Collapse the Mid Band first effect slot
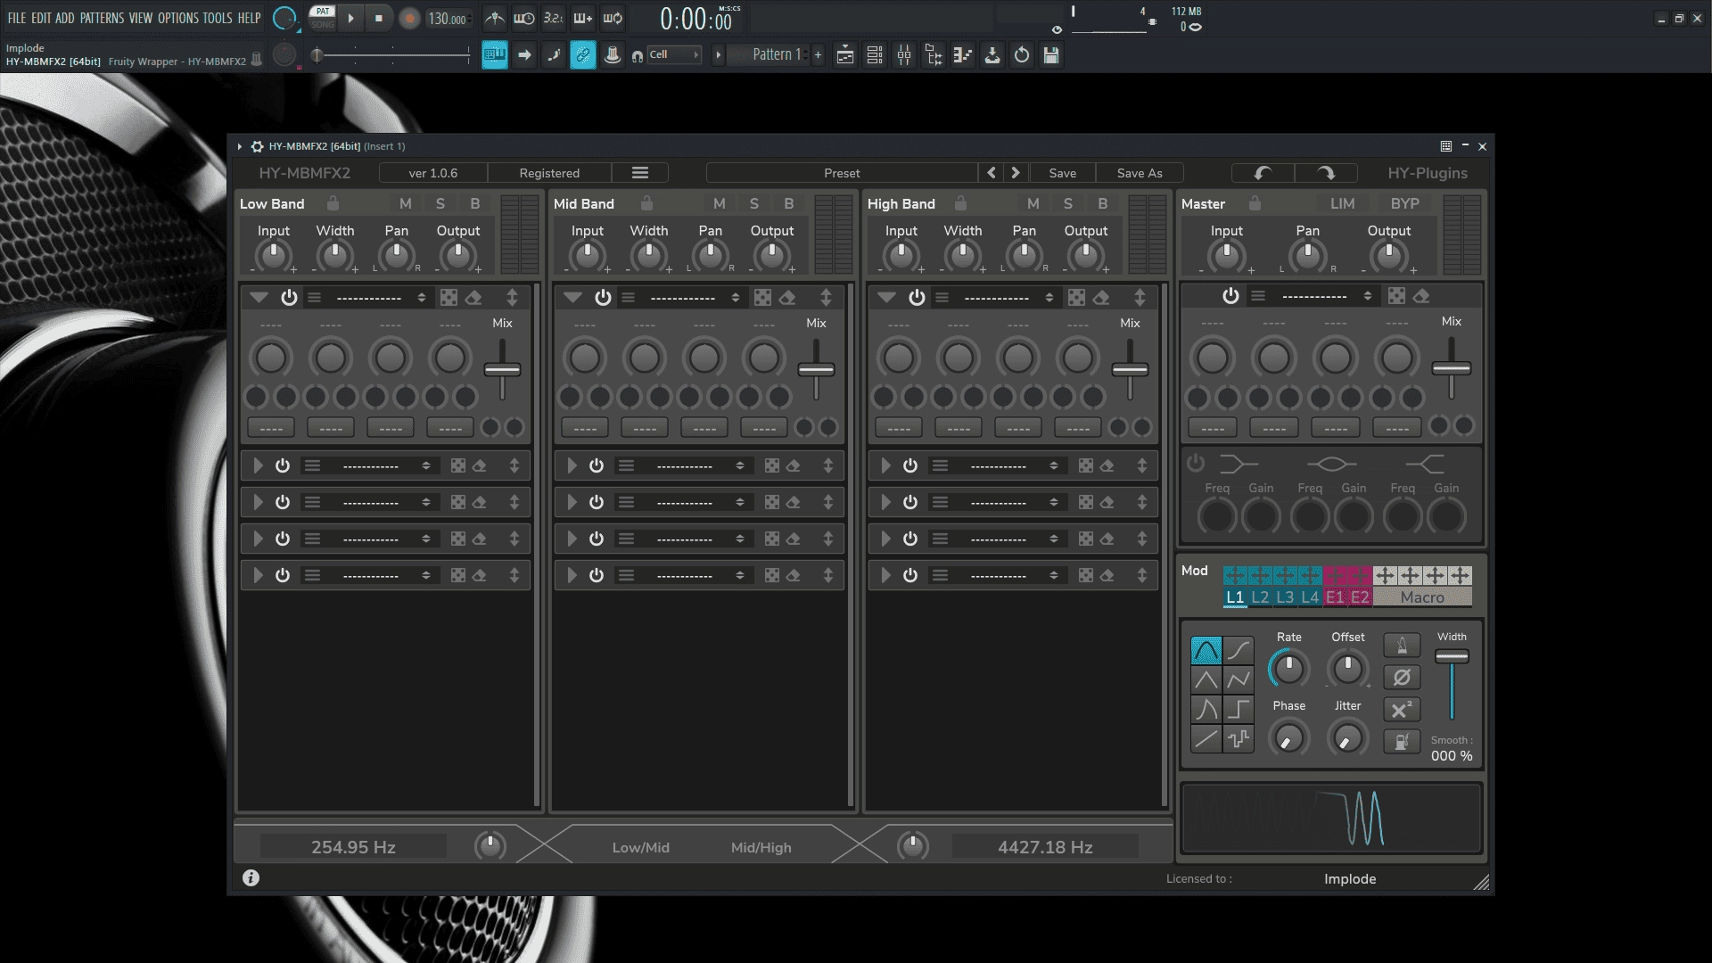This screenshot has width=1712, height=963. point(572,298)
